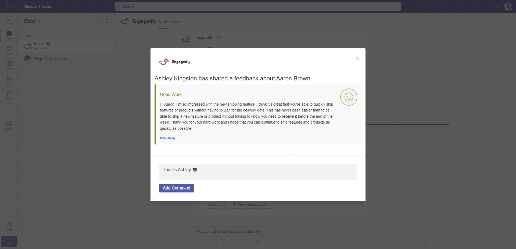Open the Activity bell icon
This screenshot has width=516, height=249.
(x=9, y=20)
